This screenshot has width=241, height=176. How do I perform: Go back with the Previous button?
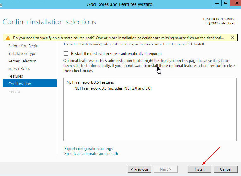(139, 169)
